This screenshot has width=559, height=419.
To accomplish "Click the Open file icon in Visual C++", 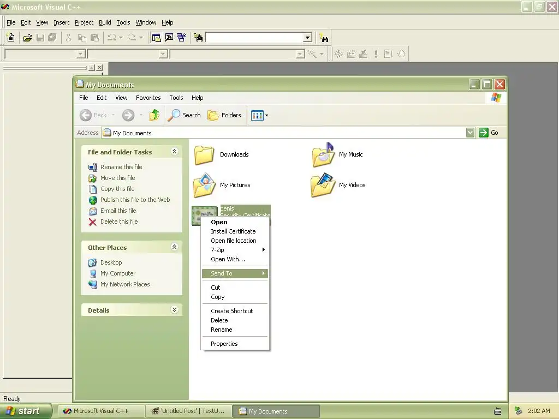I will point(27,38).
